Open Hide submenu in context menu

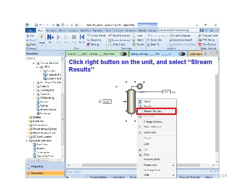pyautogui.click(x=156, y=175)
